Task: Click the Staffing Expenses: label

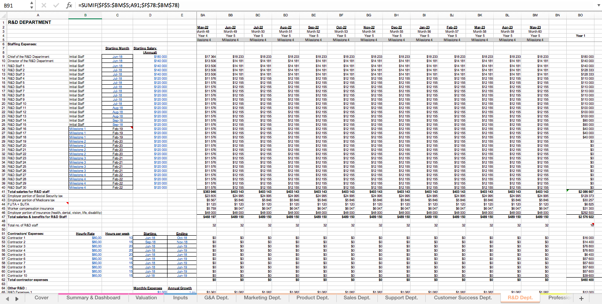Action: (x=21, y=44)
